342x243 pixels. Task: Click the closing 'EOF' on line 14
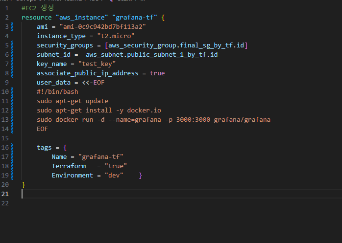(x=42, y=129)
